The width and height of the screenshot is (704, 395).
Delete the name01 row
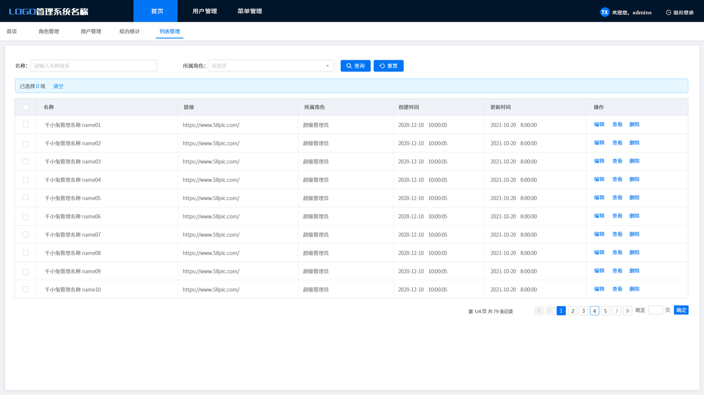(634, 124)
